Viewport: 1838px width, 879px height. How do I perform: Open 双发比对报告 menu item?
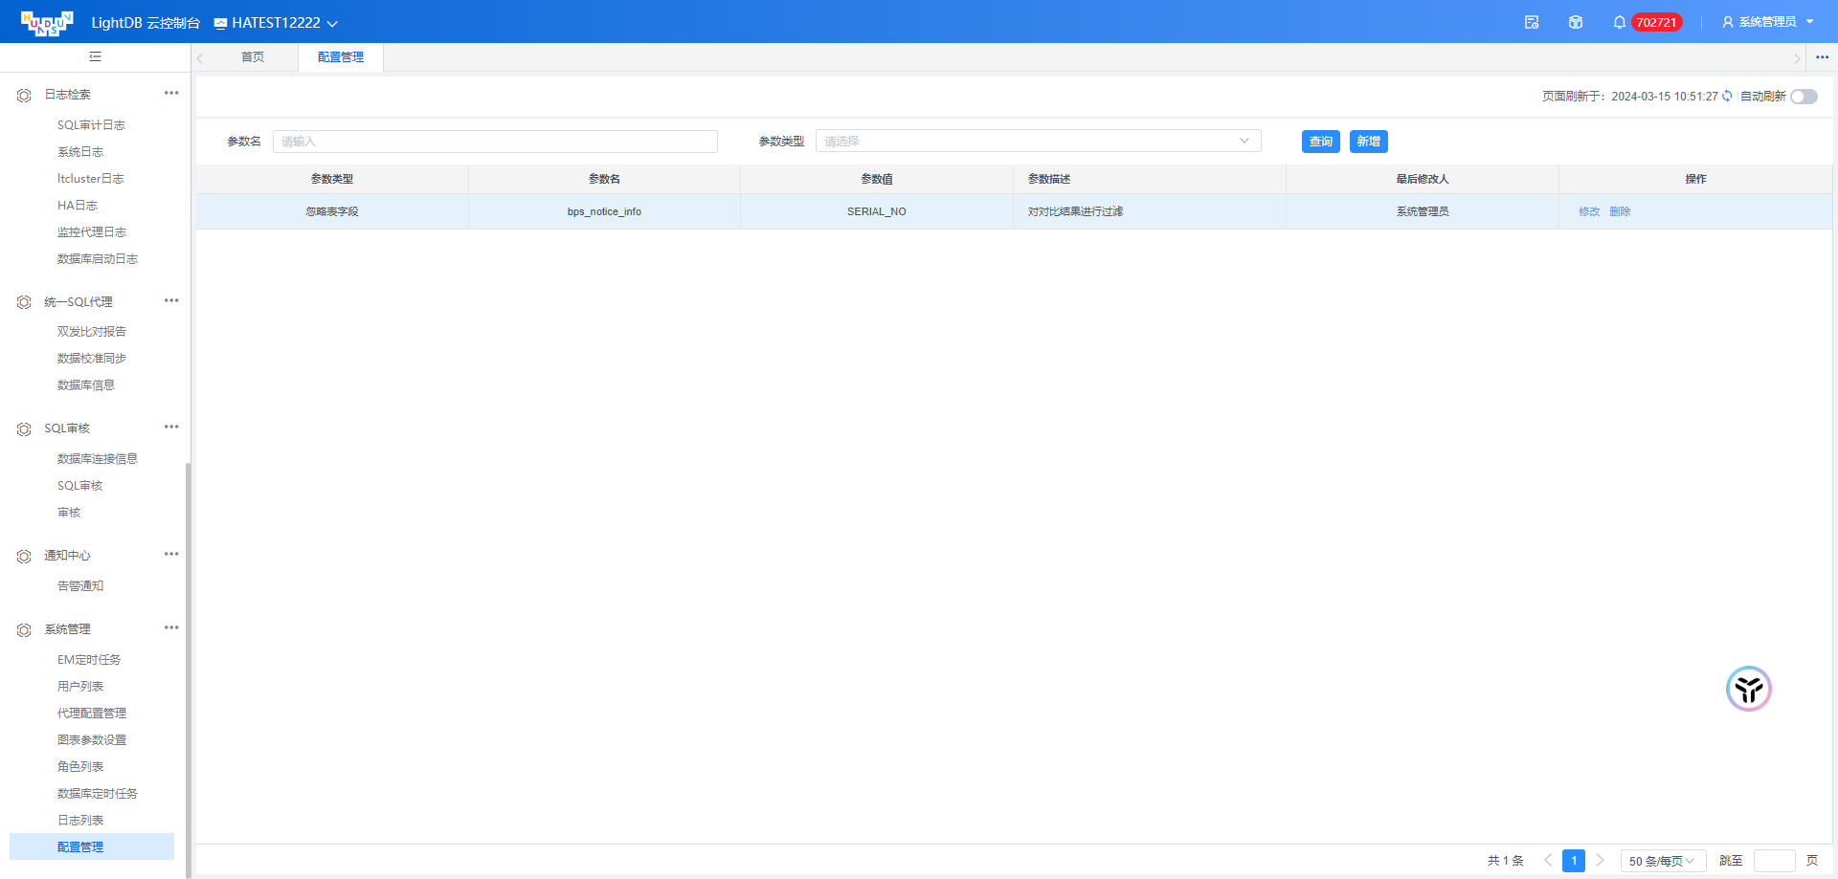92,332
